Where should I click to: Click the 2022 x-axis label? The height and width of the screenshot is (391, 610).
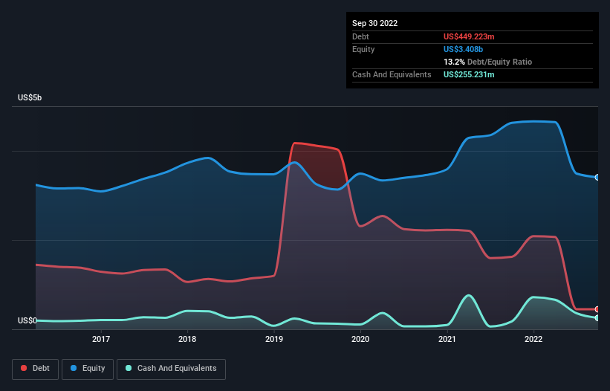tap(533, 339)
